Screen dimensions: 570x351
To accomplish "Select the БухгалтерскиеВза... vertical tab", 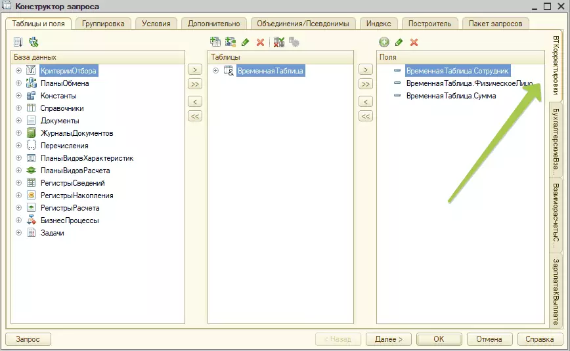I will (556, 140).
